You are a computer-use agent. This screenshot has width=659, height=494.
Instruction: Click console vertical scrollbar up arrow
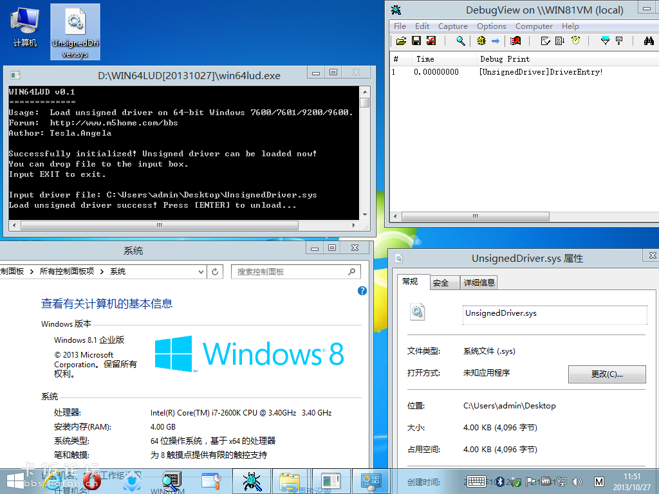coord(364,91)
